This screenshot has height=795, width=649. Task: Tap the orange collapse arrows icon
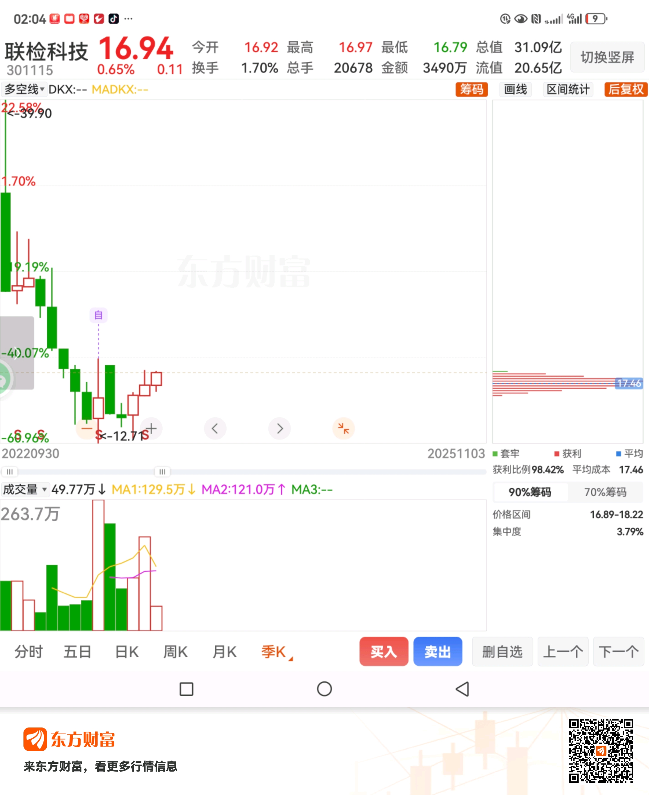[x=343, y=428]
